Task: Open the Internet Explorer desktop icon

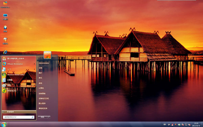Action: point(5,52)
